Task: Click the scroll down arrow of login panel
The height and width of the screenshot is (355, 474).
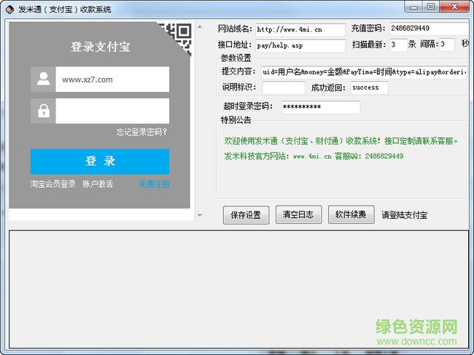Action: coord(201,216)
